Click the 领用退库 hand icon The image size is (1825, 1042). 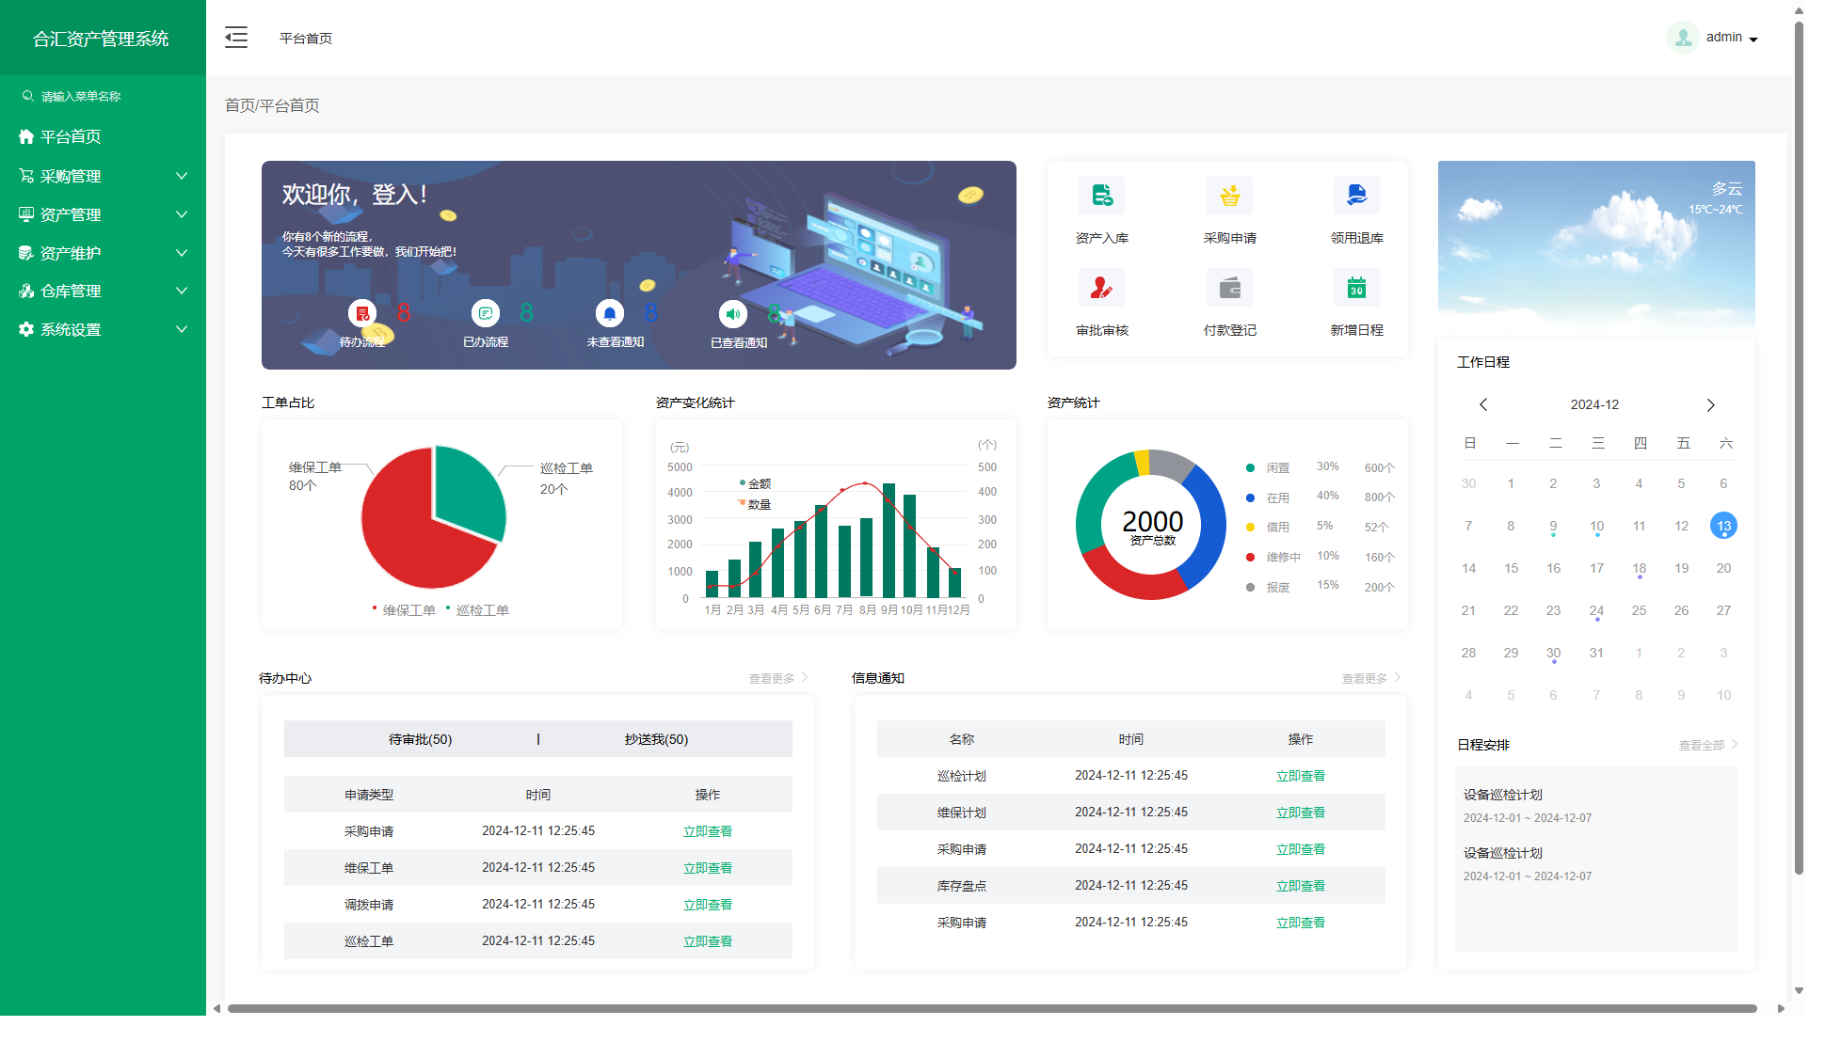[1356, 196]
